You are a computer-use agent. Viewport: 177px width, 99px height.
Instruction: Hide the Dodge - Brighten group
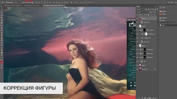click(x=137, y=30)
